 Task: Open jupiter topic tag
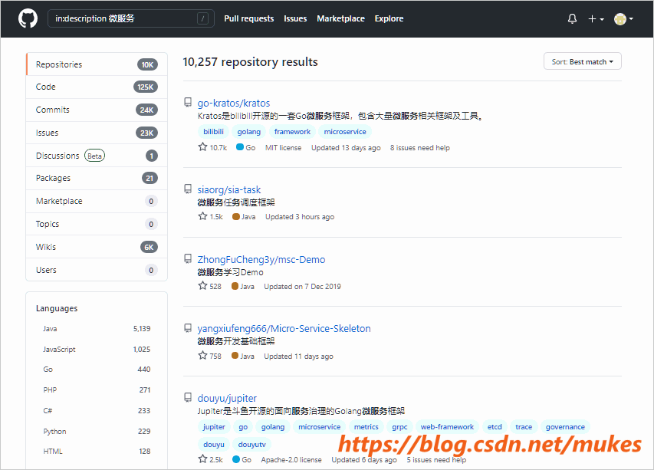click(214, 426)
